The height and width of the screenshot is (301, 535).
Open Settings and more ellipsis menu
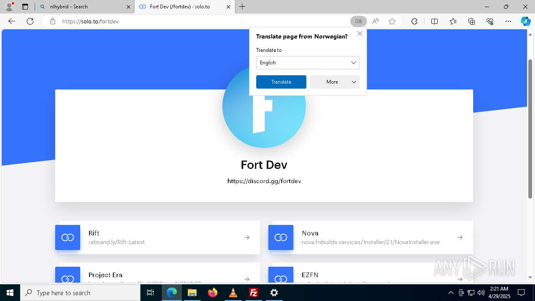tap(508, 21)
